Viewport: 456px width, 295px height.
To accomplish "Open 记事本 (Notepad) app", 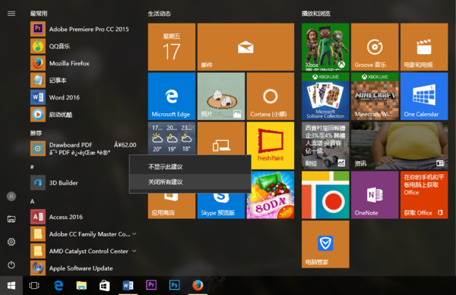I will pos(83,81).
